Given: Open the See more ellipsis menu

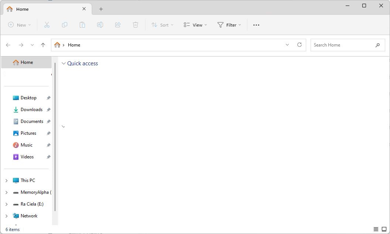Looking at the screenshot, I should [x=256, y=25].
